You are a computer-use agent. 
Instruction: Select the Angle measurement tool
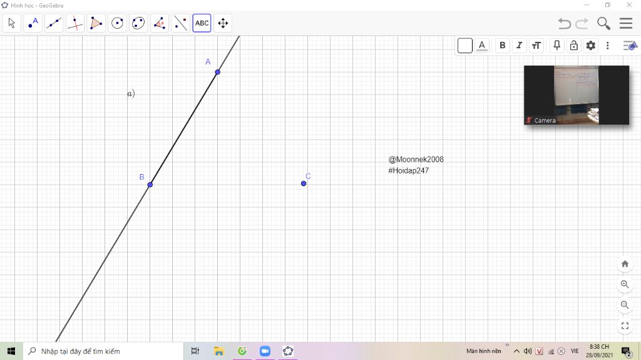[x=160, y=23]
